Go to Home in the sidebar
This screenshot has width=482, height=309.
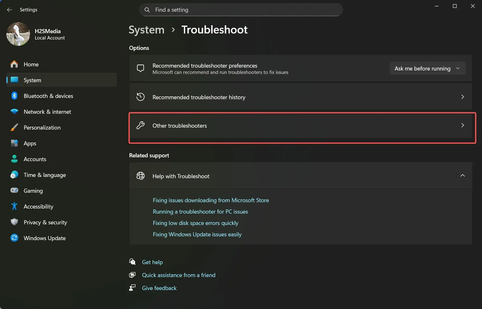[62, 64]
